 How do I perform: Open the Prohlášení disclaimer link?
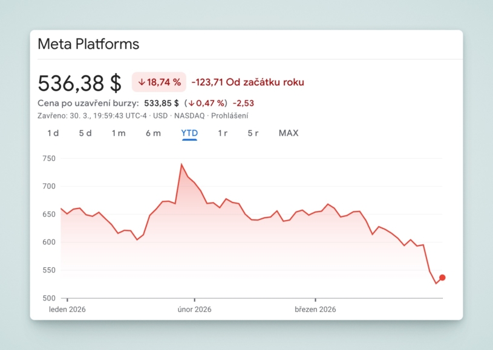[x=230, y=115]
